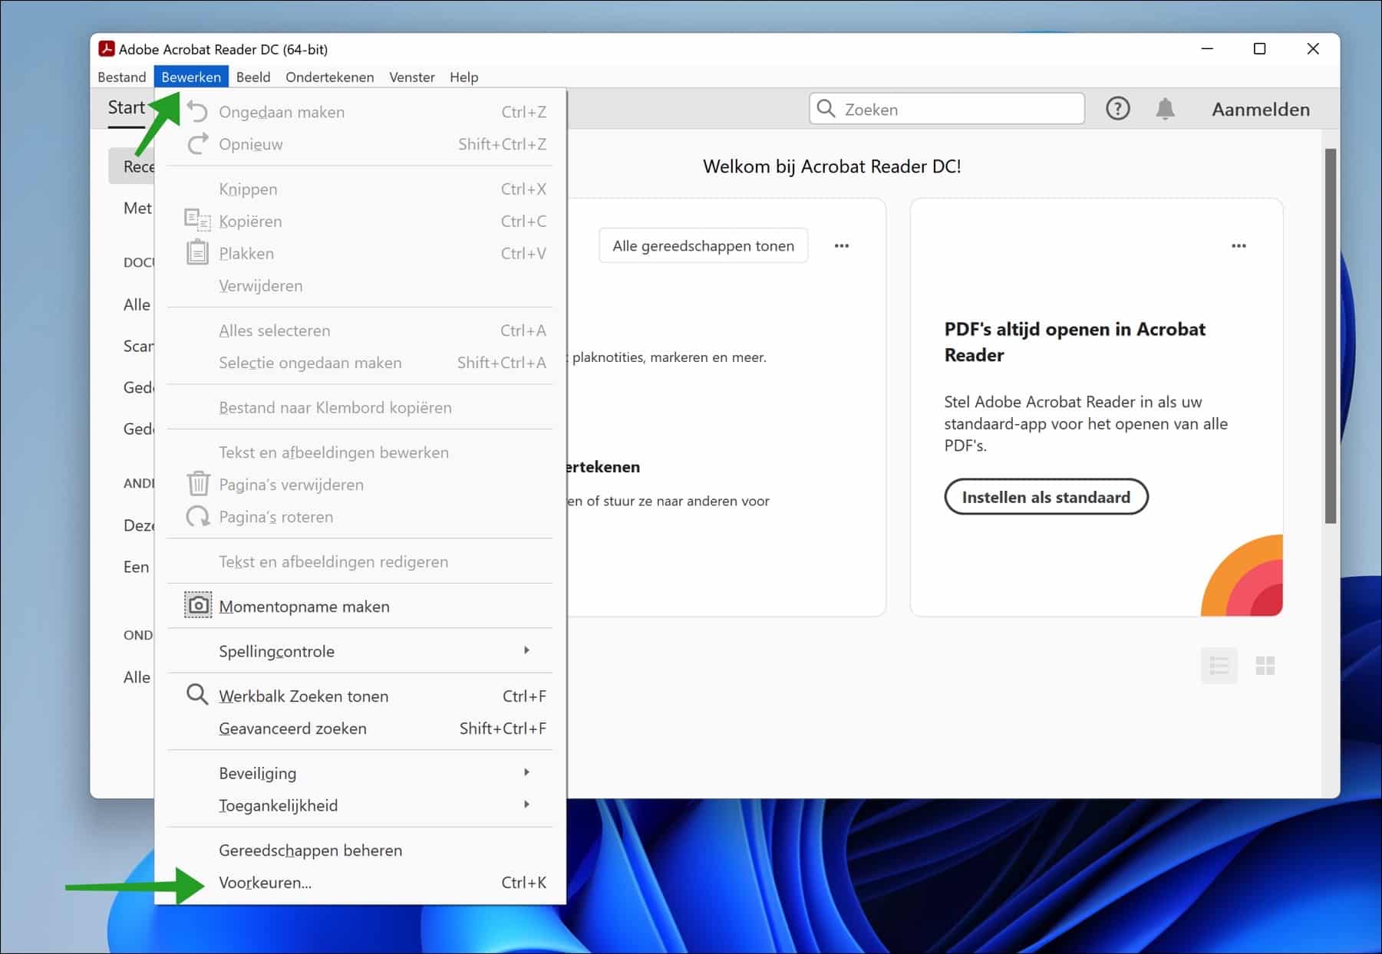The width and height of the screenshot is (1382, 954).
Task: Expand the Spellingcontrole submenu
Action: 360,651
